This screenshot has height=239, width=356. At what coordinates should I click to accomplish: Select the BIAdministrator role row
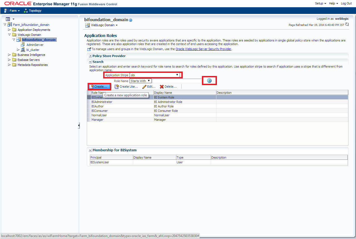[217, 102]
